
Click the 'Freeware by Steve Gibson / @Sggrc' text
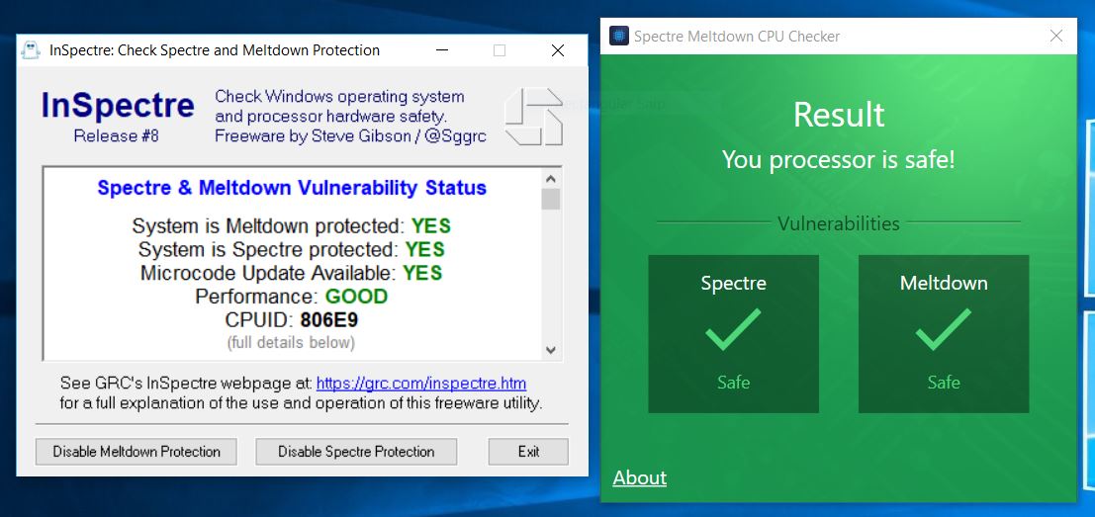coord(350,136)
